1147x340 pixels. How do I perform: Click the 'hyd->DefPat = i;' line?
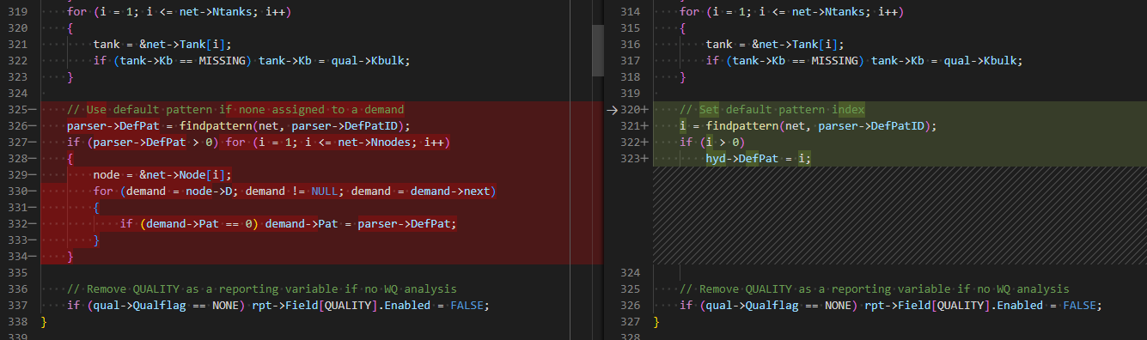pyautogui.click(x=759, y=159)
